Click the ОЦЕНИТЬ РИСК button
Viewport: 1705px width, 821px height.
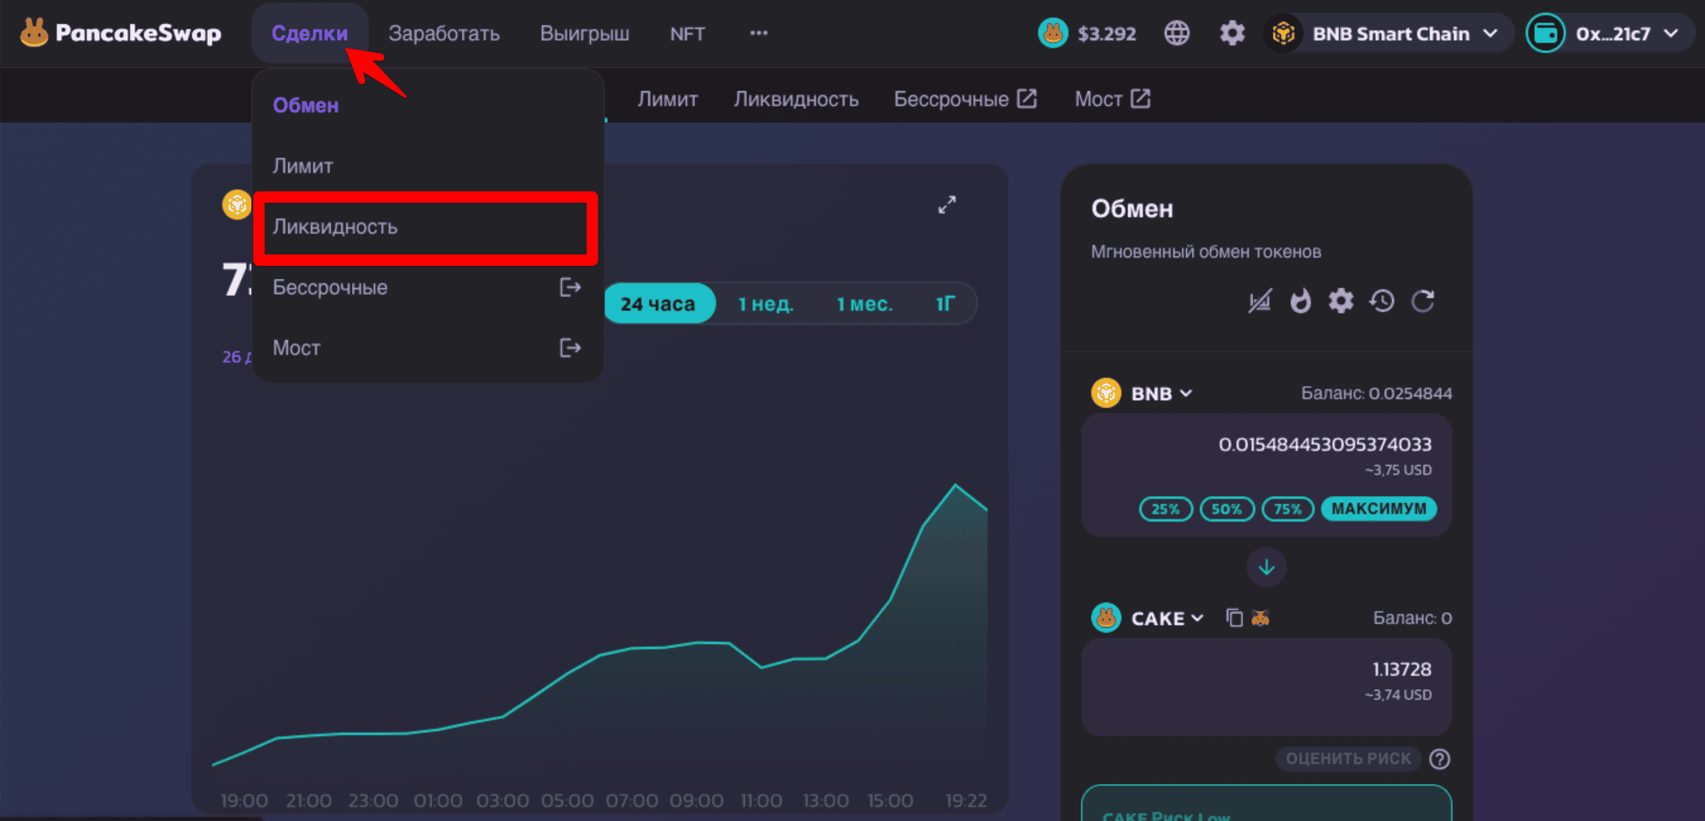coord(1348,758)
